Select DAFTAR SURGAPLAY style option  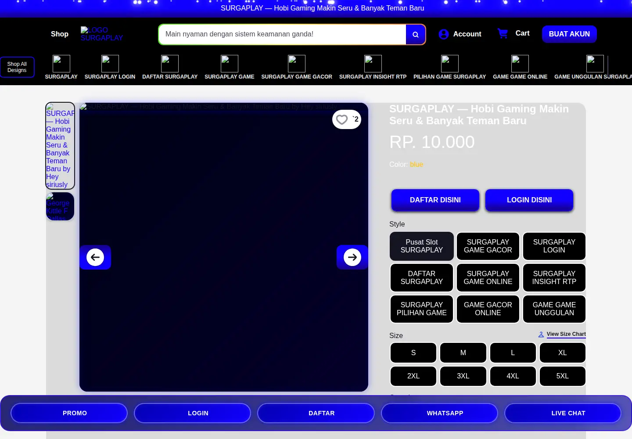point(422,278)
